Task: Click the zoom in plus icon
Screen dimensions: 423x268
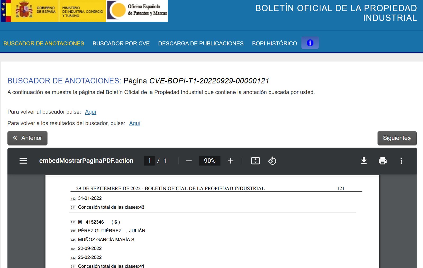Action: coord(231,161)
